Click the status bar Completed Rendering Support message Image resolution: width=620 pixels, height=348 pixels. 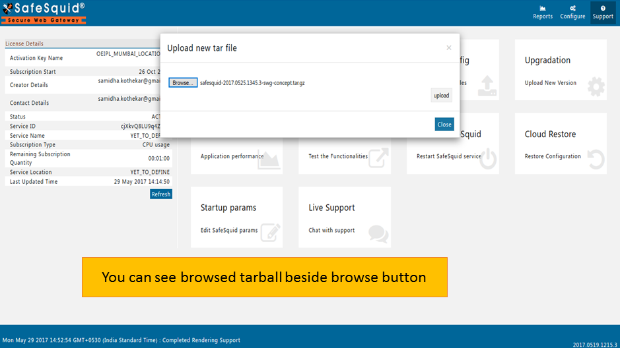pos(201,340)
